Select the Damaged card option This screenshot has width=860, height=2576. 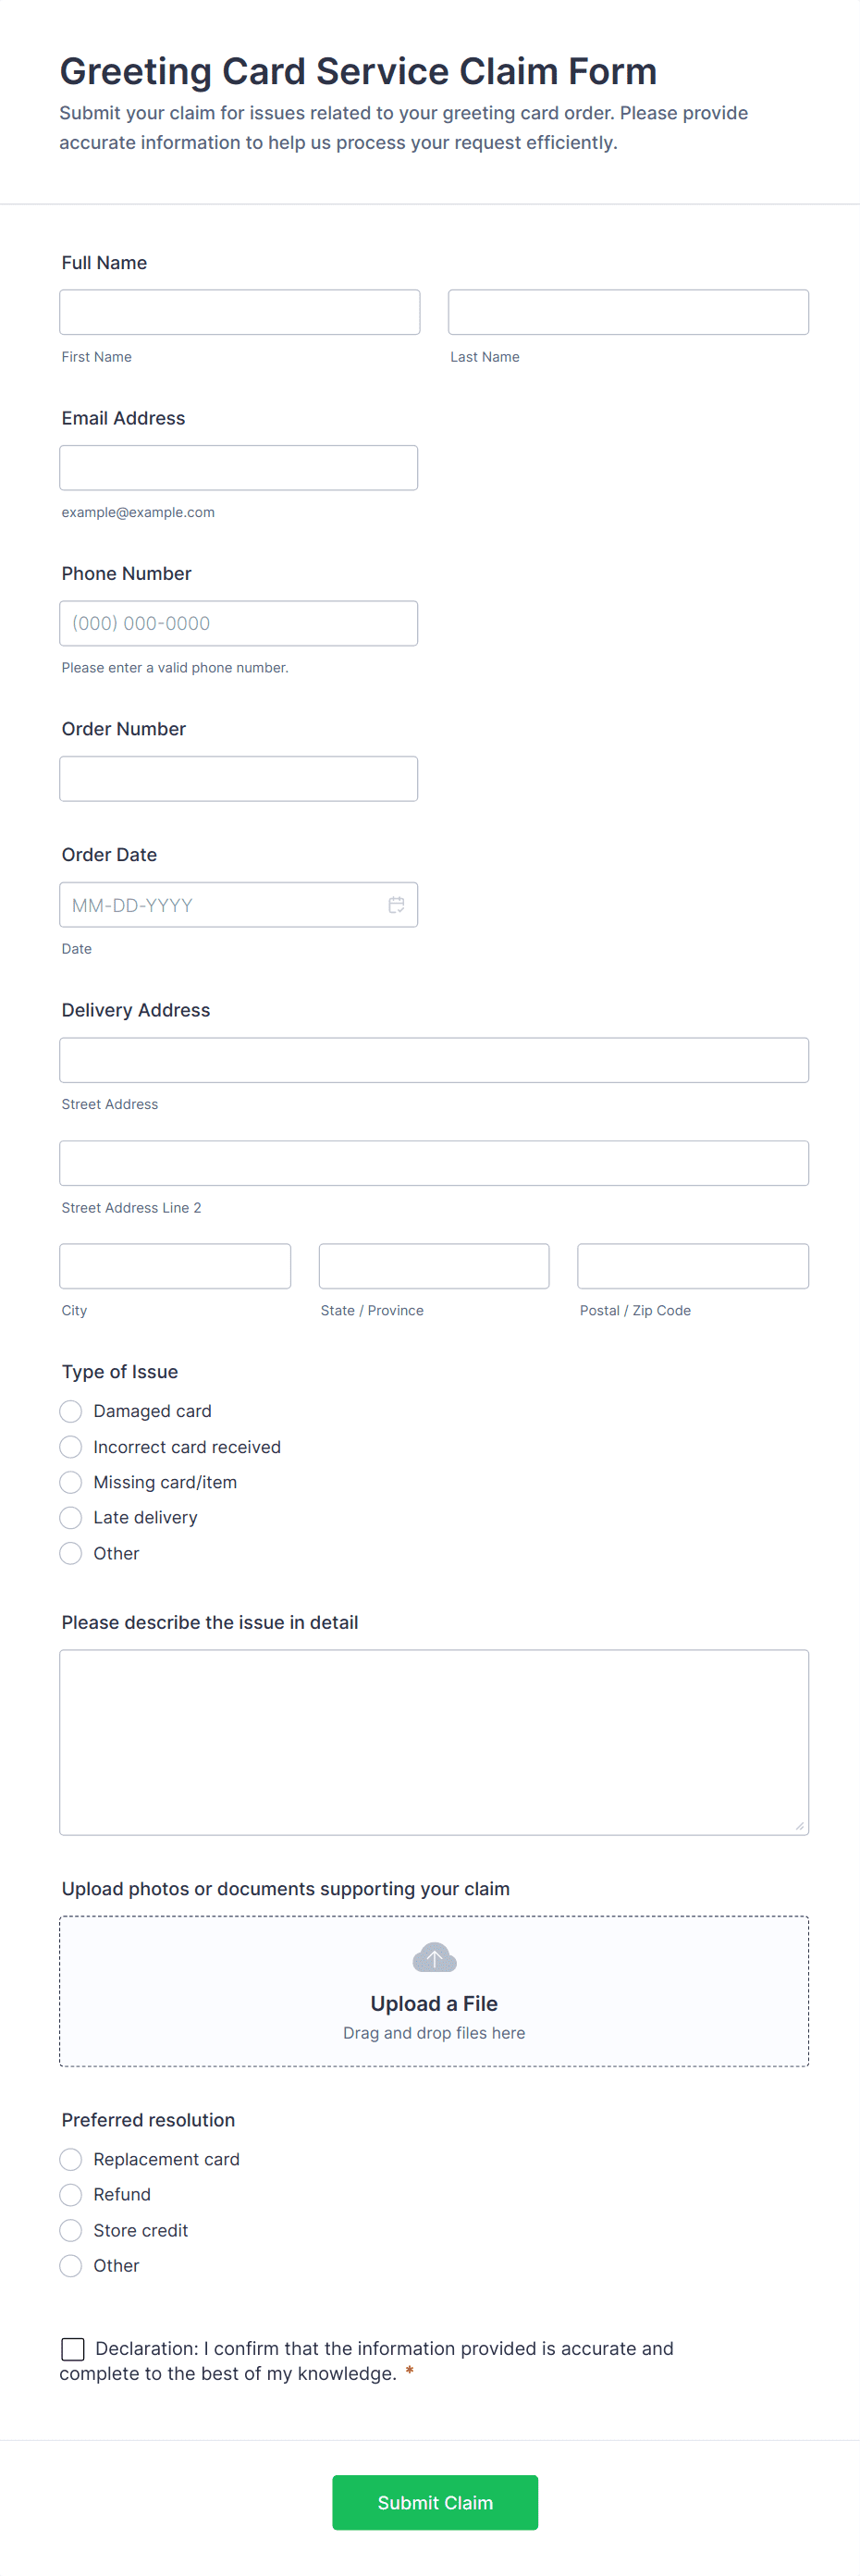point(71,1411)
